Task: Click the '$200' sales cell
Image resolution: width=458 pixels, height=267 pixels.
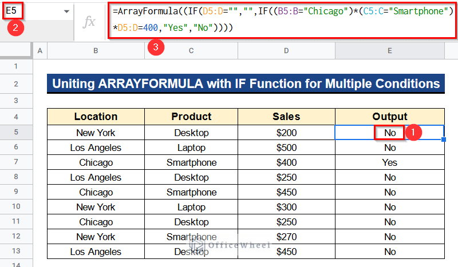Action: 286,133
